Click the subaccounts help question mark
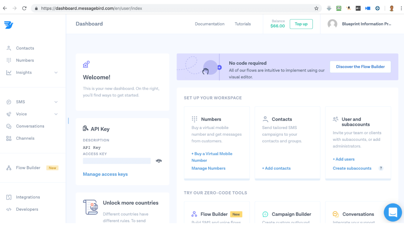Viewport: 404px width, 228px height. click(x=381, y=168)
